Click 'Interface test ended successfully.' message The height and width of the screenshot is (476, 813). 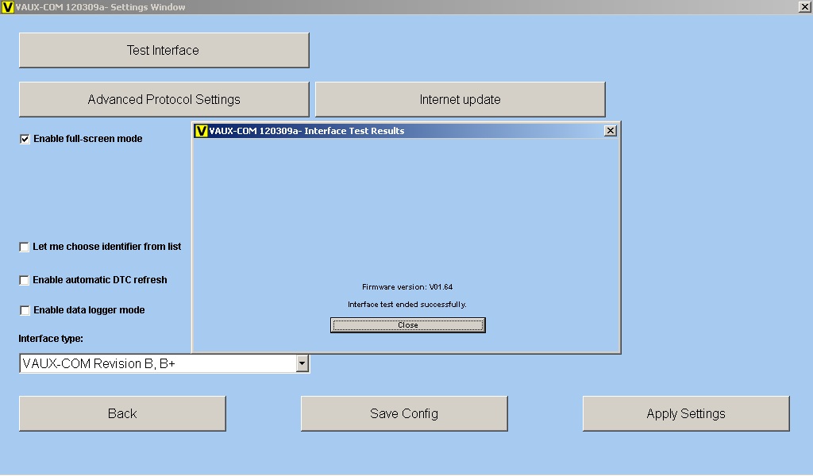407,305
